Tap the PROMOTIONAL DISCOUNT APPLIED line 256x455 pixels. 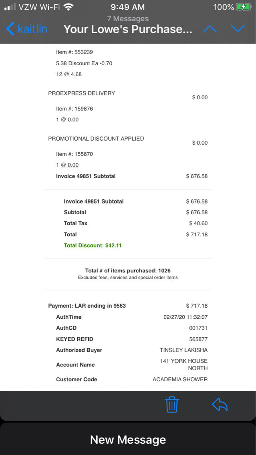click(x=96, y=139)
